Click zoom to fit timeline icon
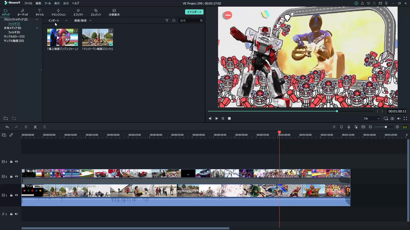The height and width of the screenshot is (230, 410). click(363, 127)
